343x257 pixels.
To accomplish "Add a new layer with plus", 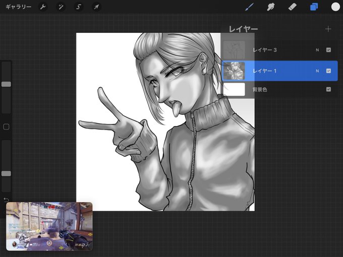I will [328, 29].
